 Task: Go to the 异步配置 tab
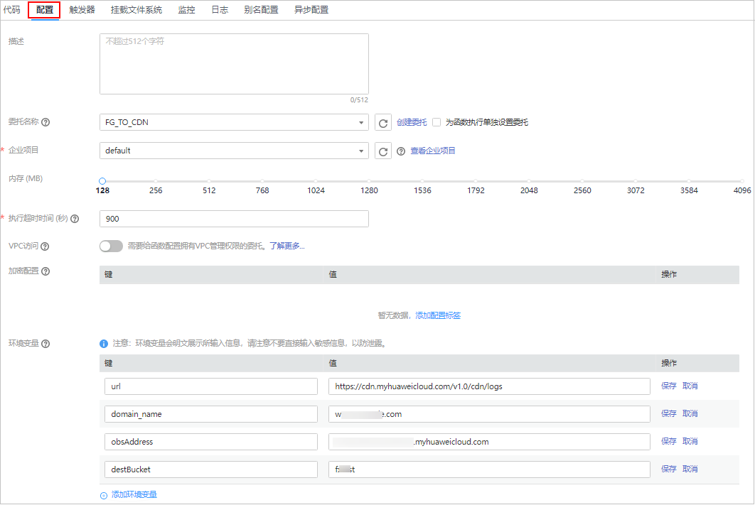click(311, 10)
